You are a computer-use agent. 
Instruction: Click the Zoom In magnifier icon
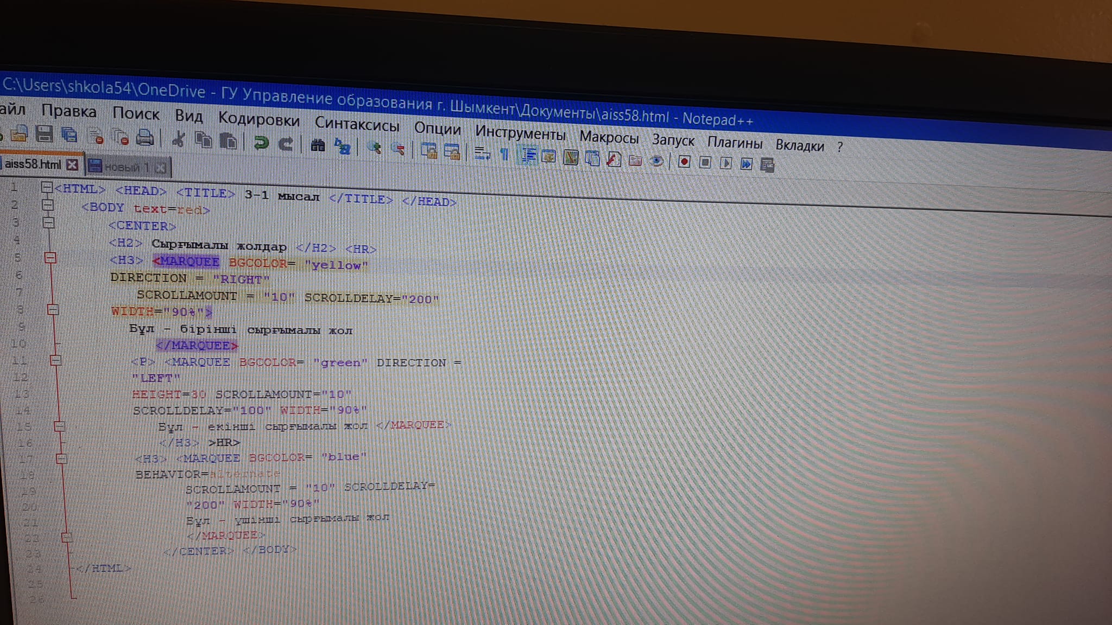pos(374,148)
